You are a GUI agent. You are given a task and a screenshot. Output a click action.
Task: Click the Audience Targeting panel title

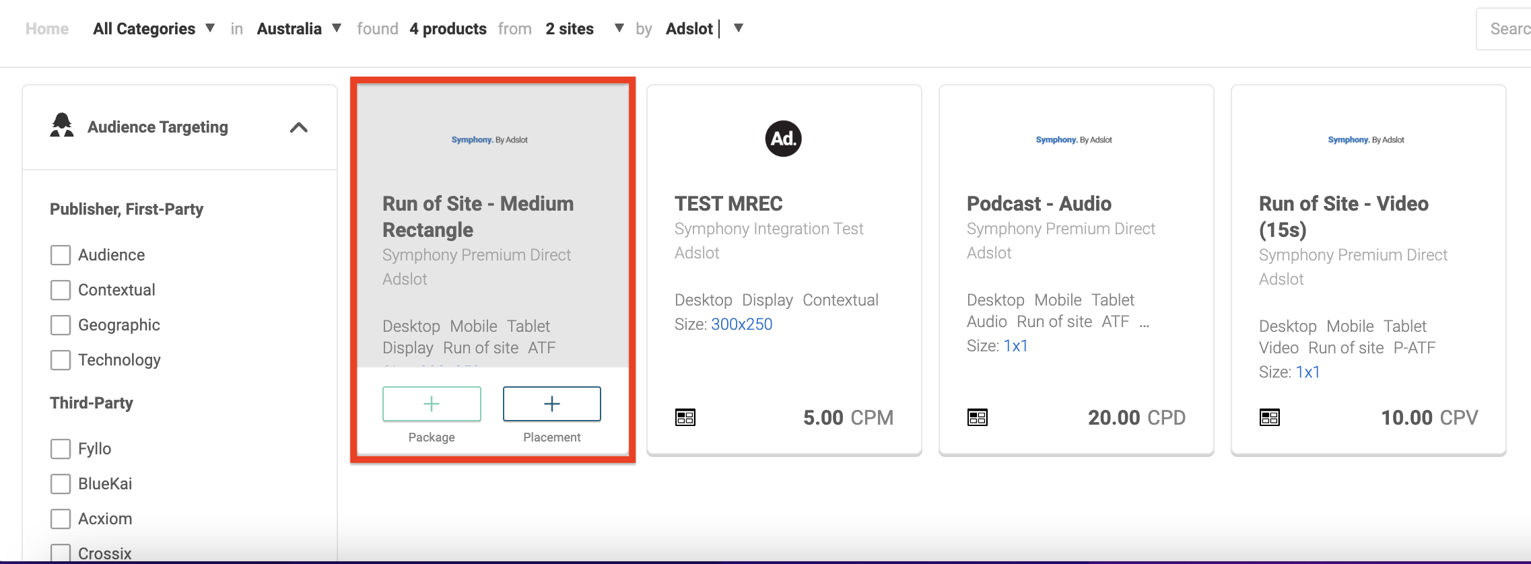coord(158,127)
